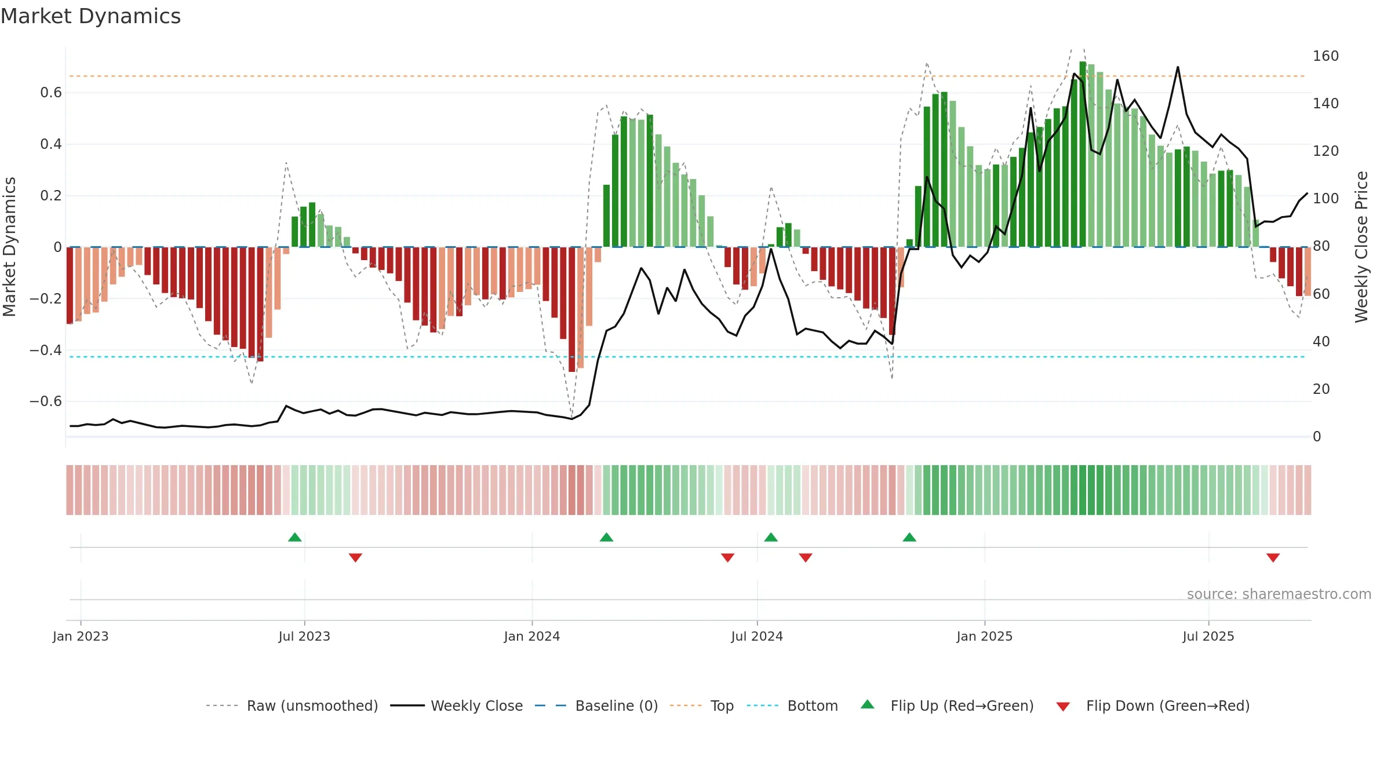1391x782 pixels.
Task: Select the green flip-up triangle right after Jul 2024
Action: [771, 537]
